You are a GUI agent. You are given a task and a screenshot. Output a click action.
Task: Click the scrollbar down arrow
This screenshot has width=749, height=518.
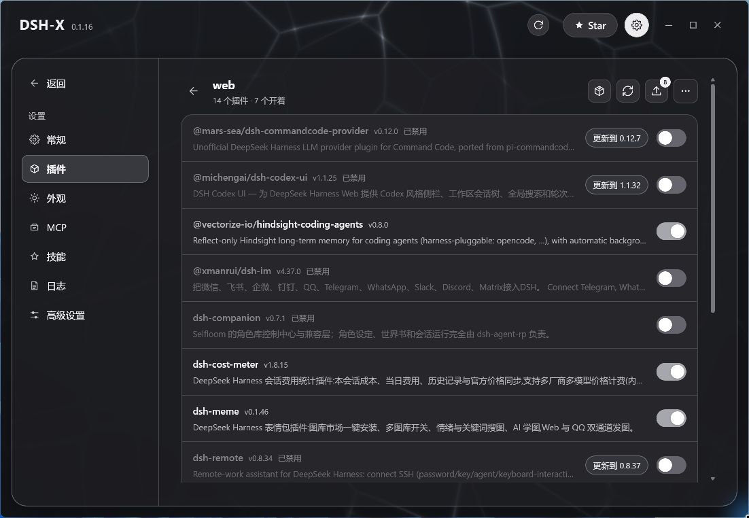pos(713,479)
